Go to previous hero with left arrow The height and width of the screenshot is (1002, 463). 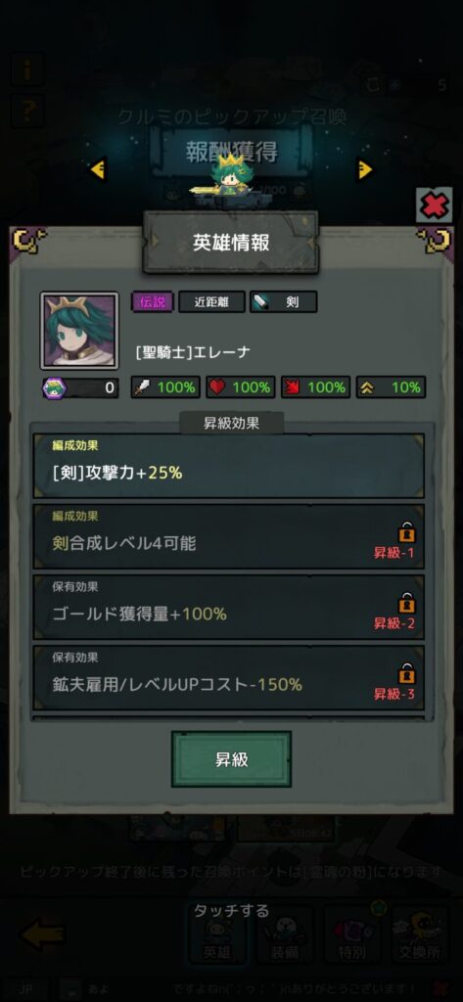coord(98,169)
